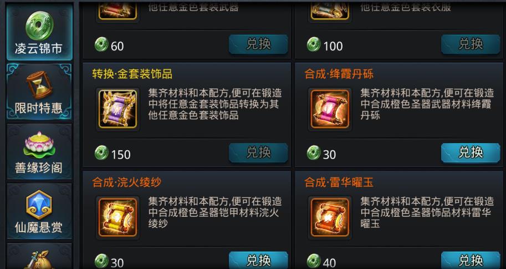This screenshot has height=269, width=506.
Task: Click orange scroll icon for 雷华曜玉
Action: click(330, 217)
